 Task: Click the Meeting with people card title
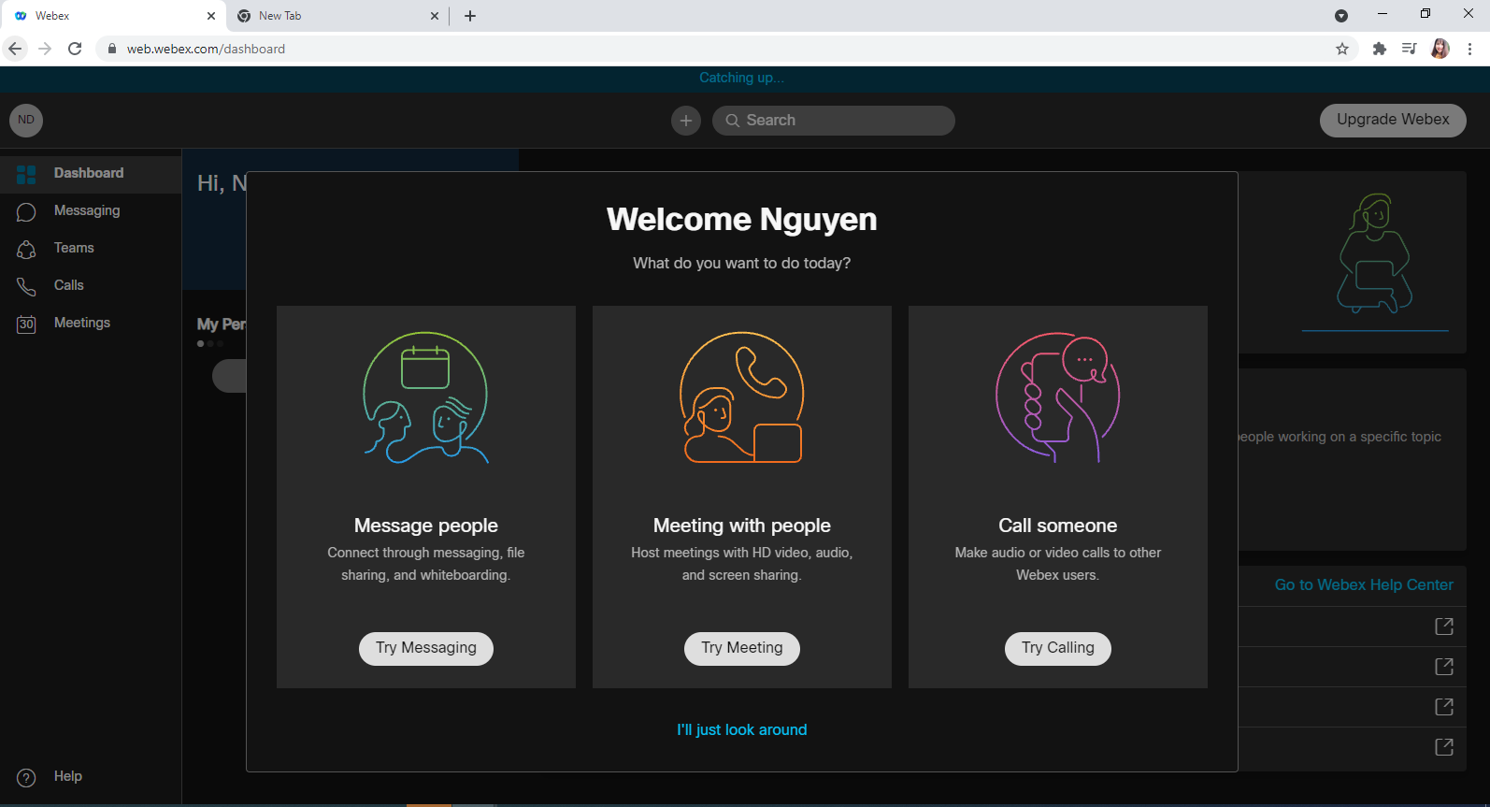(x=742, y=526)
